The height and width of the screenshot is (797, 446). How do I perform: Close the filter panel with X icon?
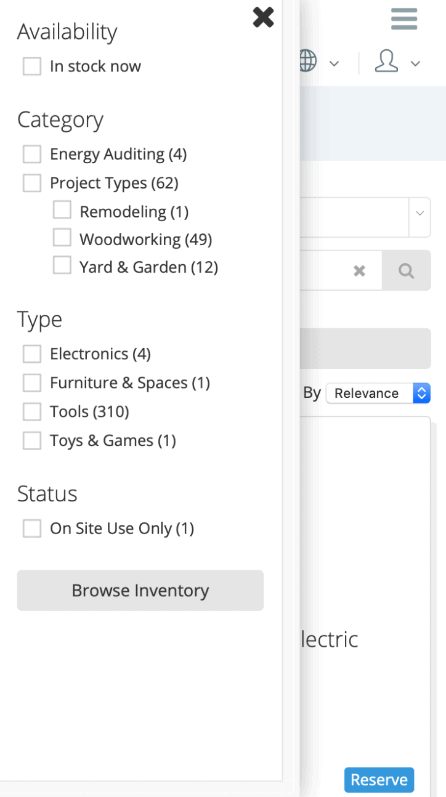(x=263, y=17)
